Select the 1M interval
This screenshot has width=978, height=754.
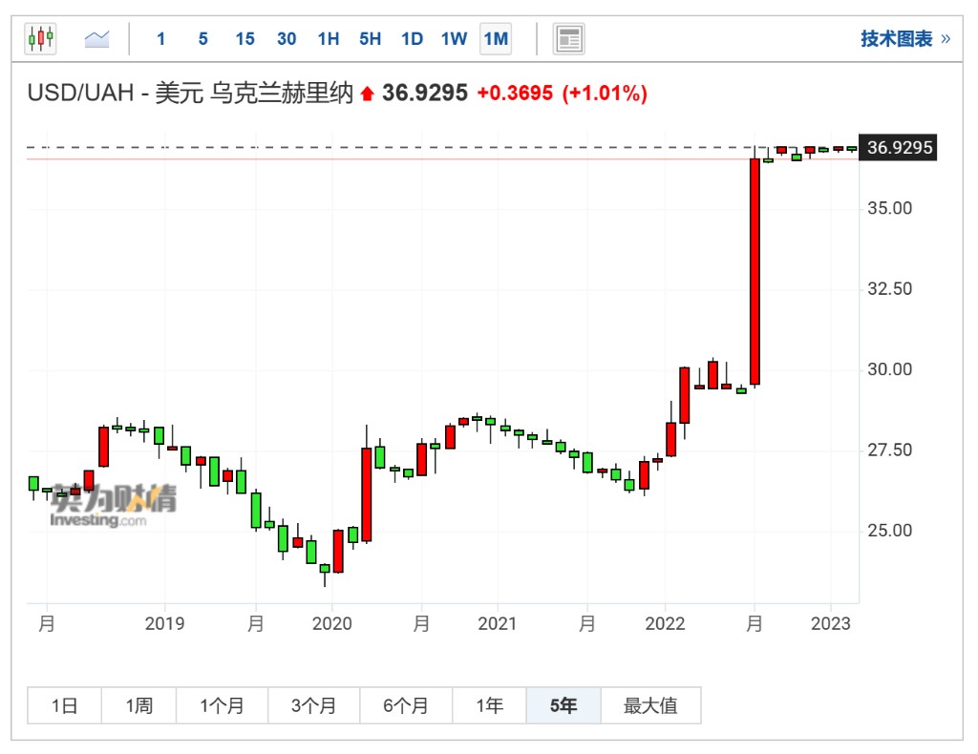pos(496,38)
